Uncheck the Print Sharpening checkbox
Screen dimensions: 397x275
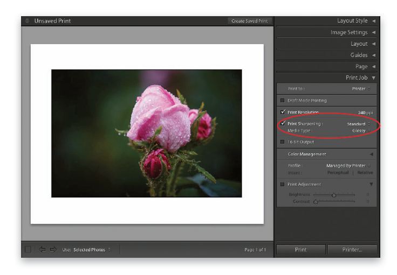point(282,123)
